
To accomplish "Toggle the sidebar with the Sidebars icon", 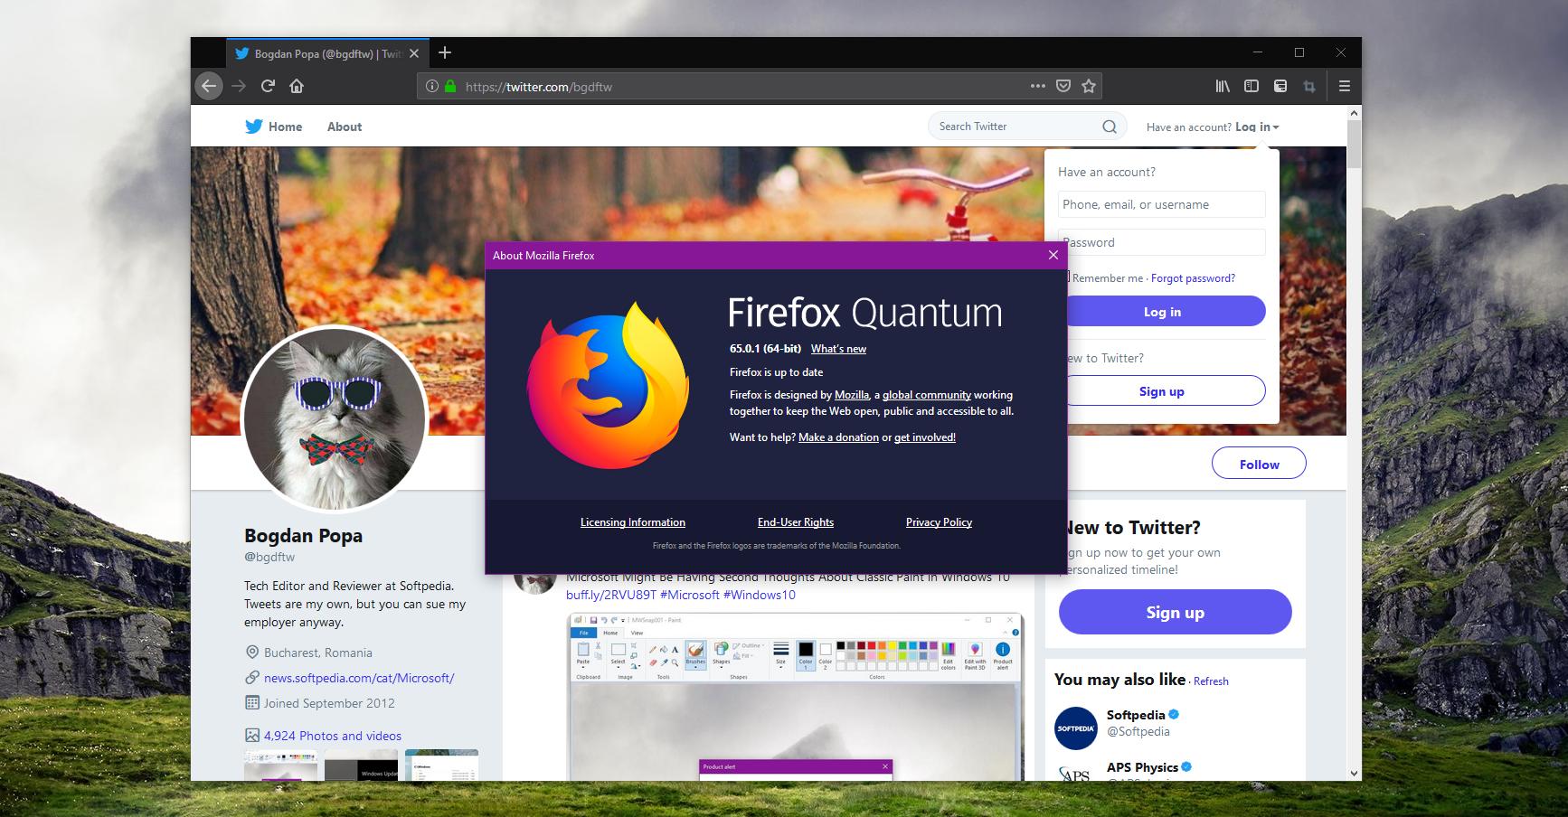I will (1252, 86).
